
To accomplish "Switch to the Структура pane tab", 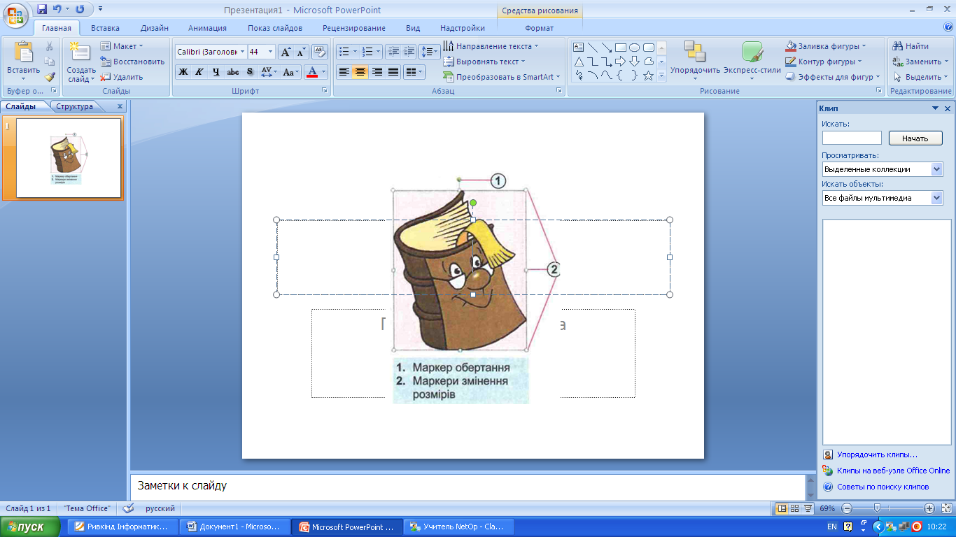I will pyautogui.click(x=75, y=106).
